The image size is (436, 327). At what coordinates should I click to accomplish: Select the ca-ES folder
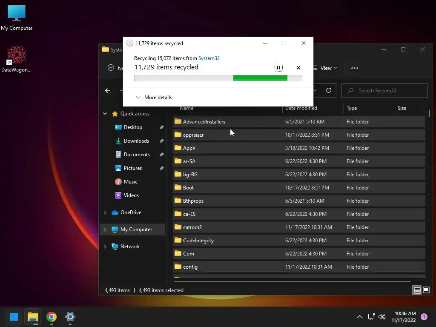tap(299, 214)
